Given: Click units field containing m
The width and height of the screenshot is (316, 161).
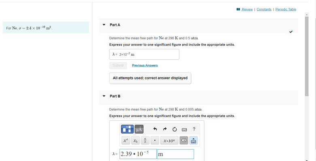Looking at the screenshot, I should (175, 154).
